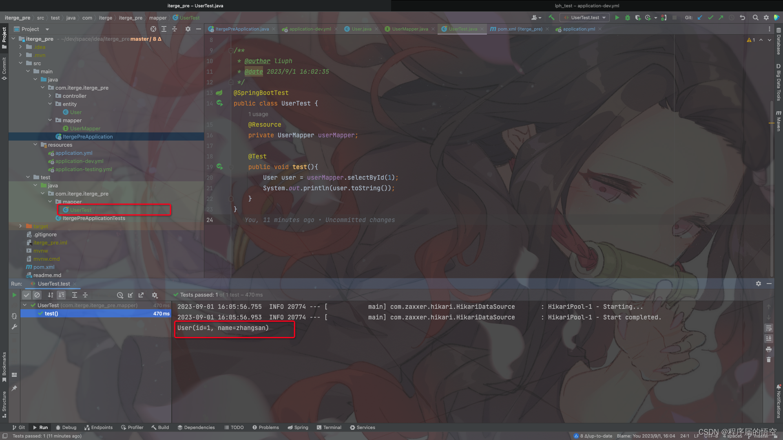Open test runner settings gear
Image resolution: width=783 pixels, height=440 pixels.
[x=155, y=295]
